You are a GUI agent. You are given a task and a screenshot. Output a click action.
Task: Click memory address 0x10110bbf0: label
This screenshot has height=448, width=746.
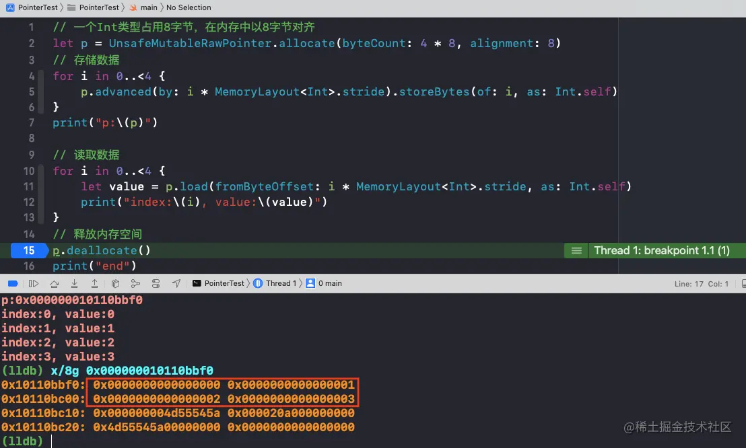click(43, 385)
